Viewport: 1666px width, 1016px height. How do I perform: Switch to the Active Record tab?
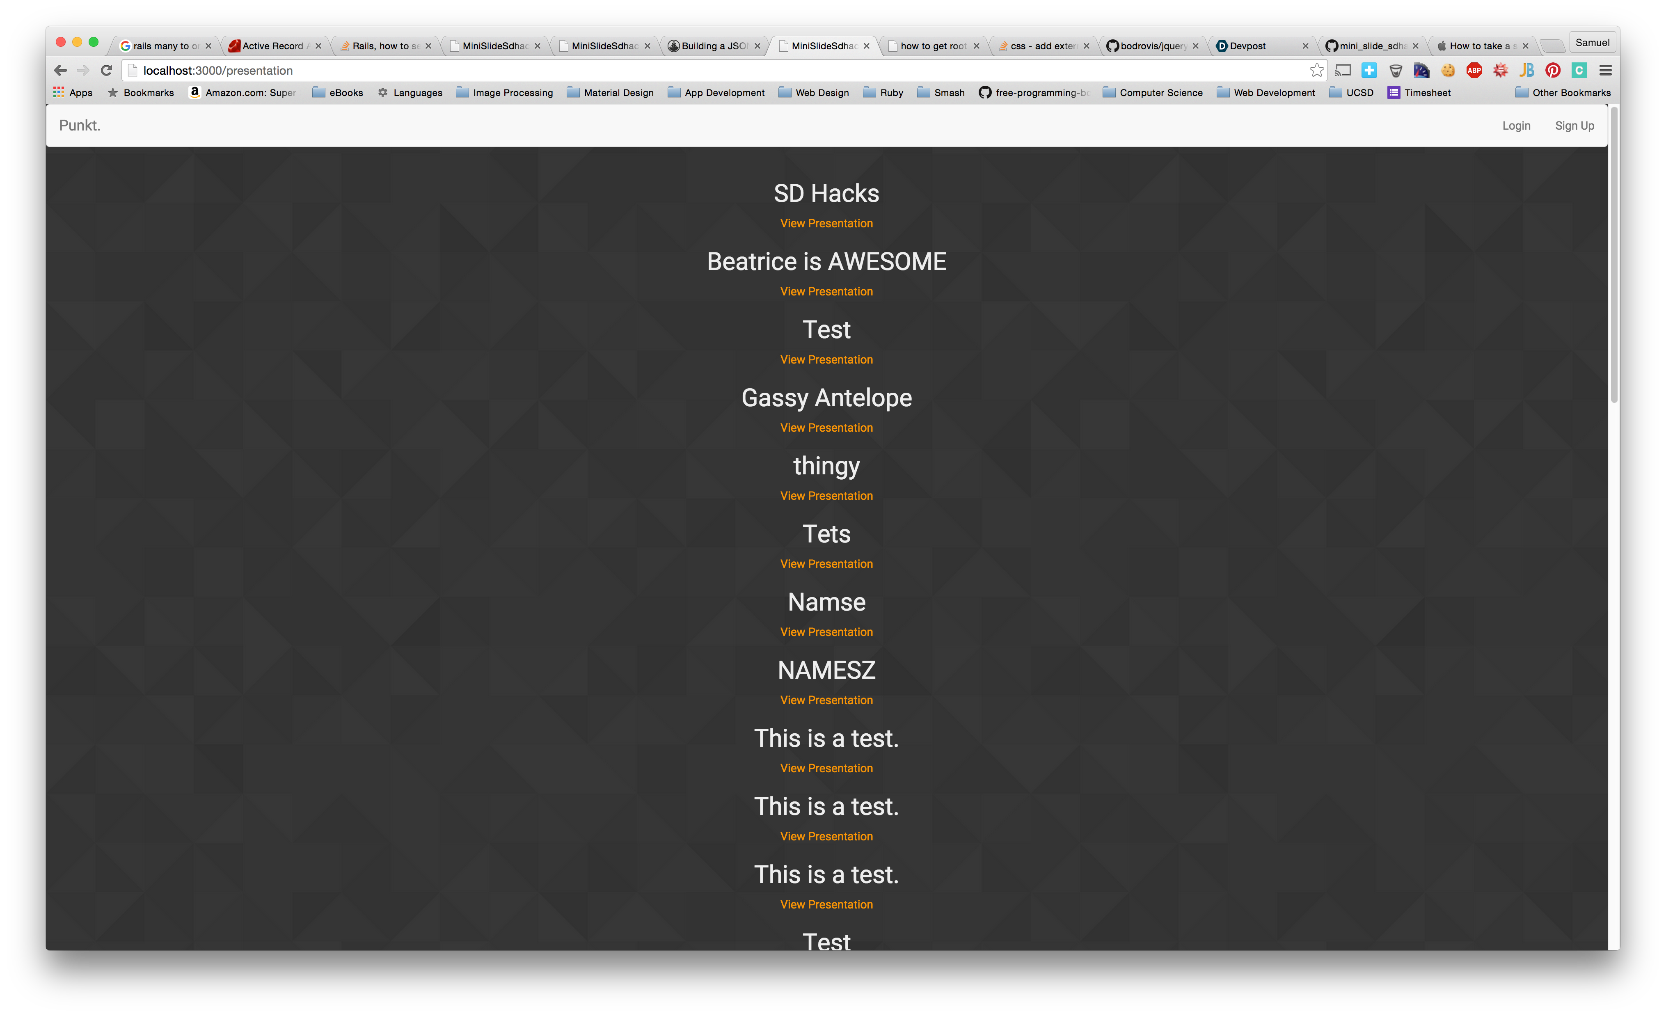click(272, 46)
